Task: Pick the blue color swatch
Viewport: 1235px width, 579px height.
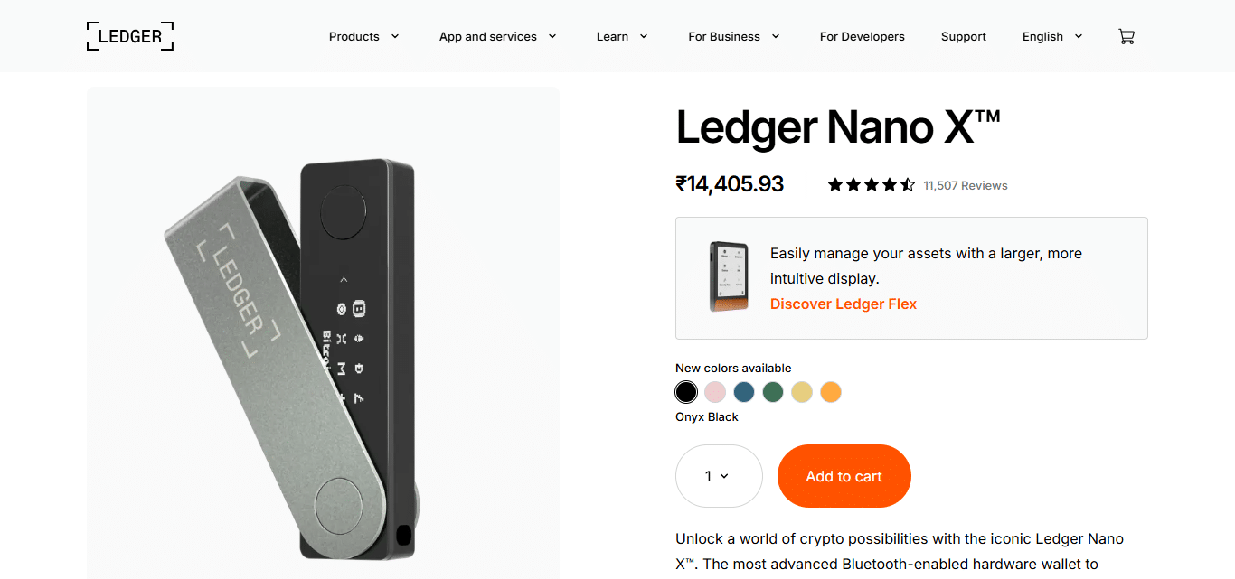Action: (744, 392)
